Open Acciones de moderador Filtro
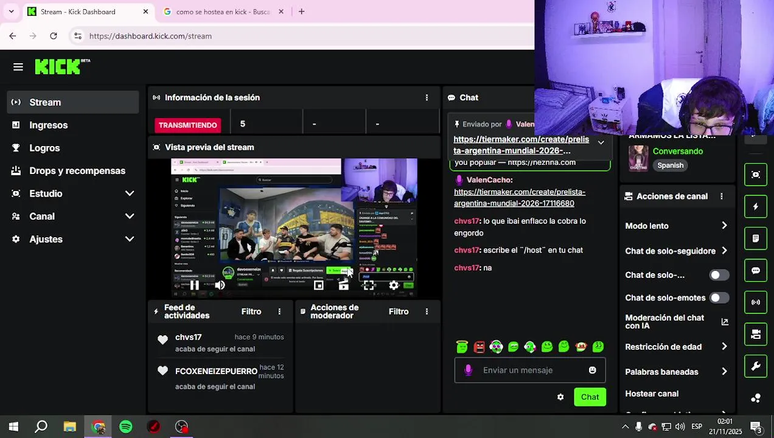 pos(399,311)
